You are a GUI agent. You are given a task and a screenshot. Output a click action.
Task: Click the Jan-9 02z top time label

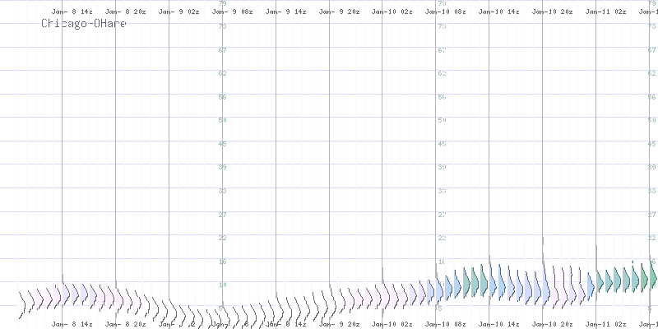tap(178, 13)
